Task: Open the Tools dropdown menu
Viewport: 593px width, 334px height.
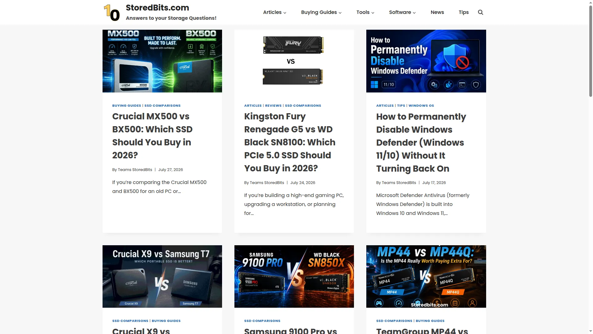Action: coord(365,12)
